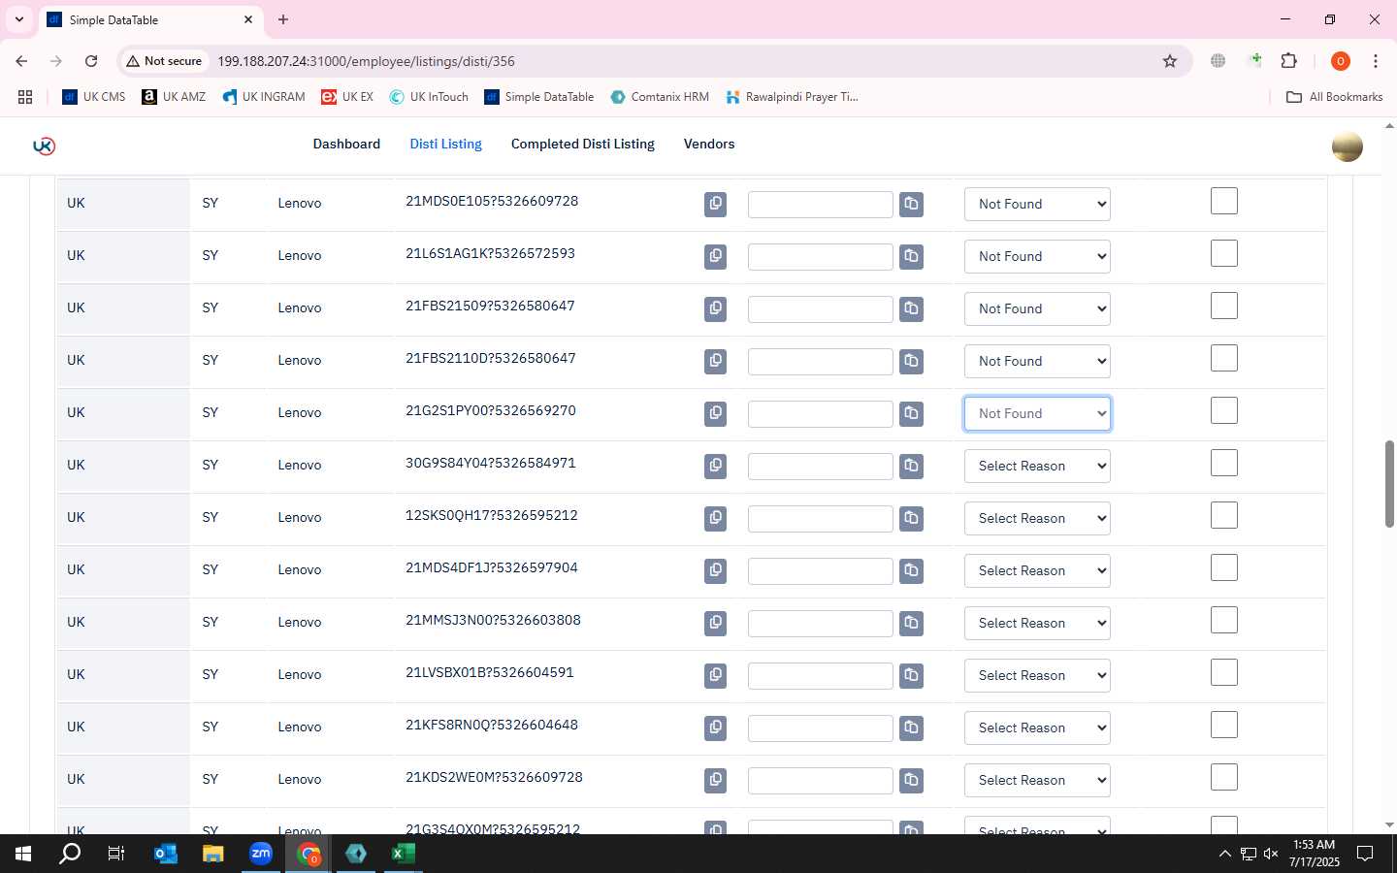Reload the page
1397x873 pixels.
tap(91, 61)
